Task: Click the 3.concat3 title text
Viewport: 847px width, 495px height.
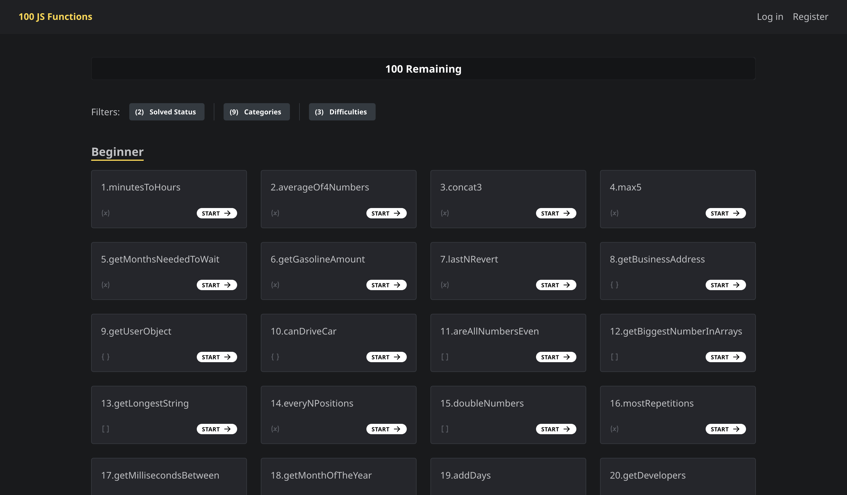Action: 461,187
